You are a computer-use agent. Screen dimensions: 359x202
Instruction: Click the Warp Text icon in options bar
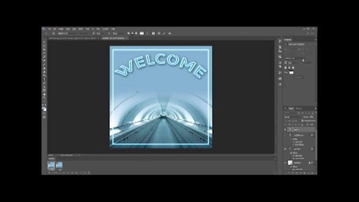tap(147, 33)
